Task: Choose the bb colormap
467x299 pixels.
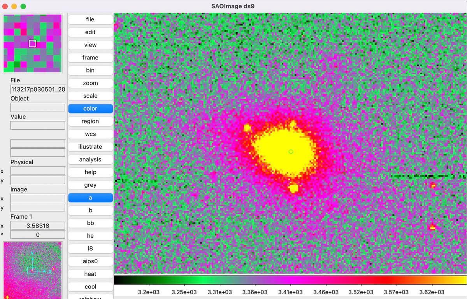Action: [90, 223]
